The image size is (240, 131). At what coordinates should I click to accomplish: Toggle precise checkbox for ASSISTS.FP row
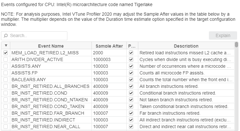pyautogui.click(x=131, y=73)
